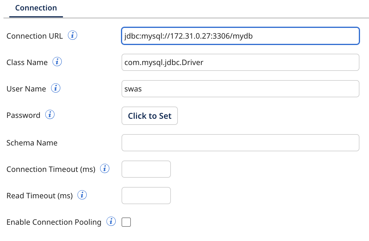Select the jdbc:mysql URL text

click(x=188, y=36)
